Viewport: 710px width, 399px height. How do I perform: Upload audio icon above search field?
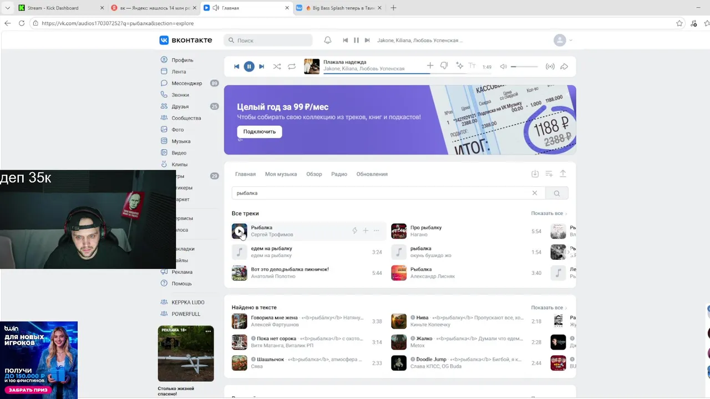pyautogui.click(x=562, y=174)
